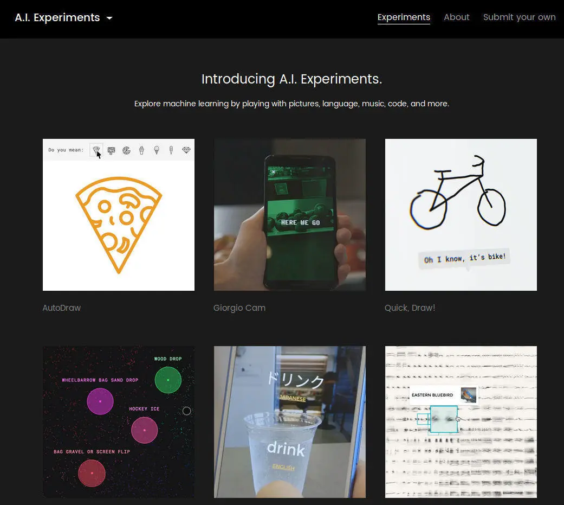Click the Giorgio Cam title link

click(239, 308)
